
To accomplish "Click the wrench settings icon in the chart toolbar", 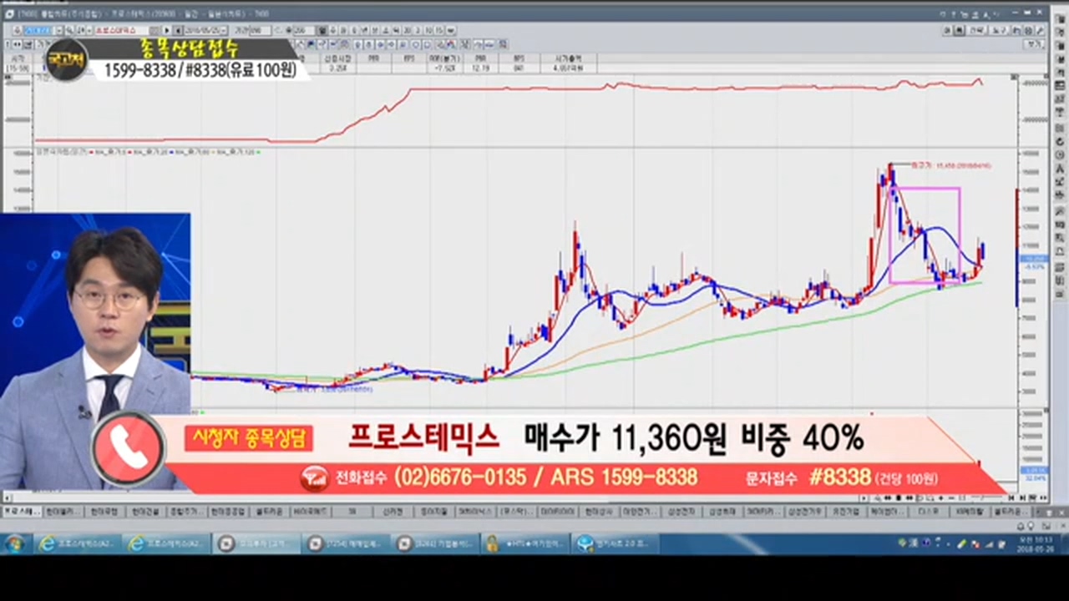I will [x=1038, y=30].
